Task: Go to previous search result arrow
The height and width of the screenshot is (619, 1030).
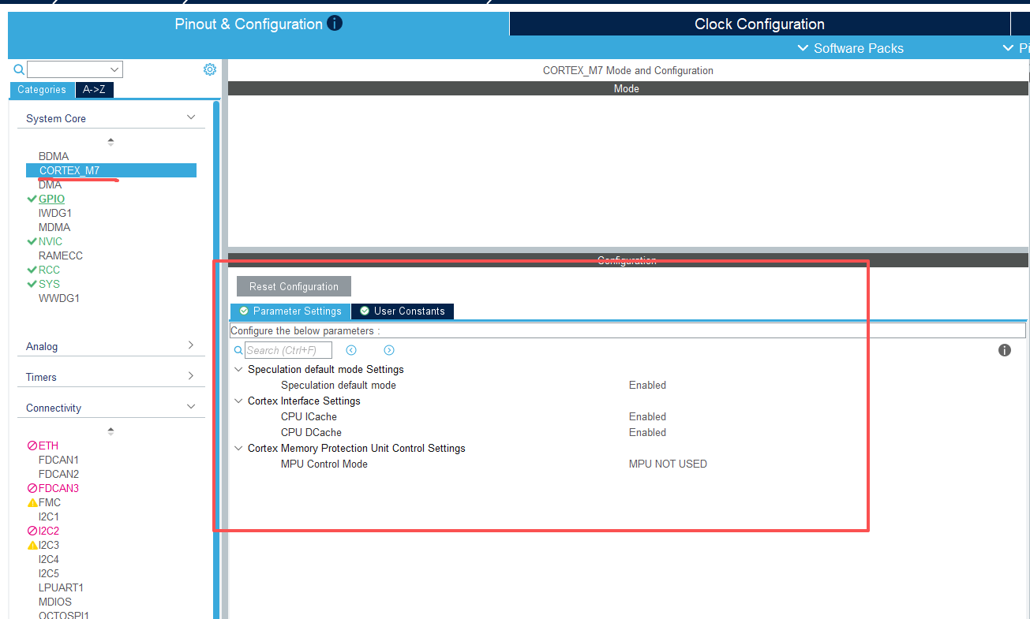Action: point(351,350)
